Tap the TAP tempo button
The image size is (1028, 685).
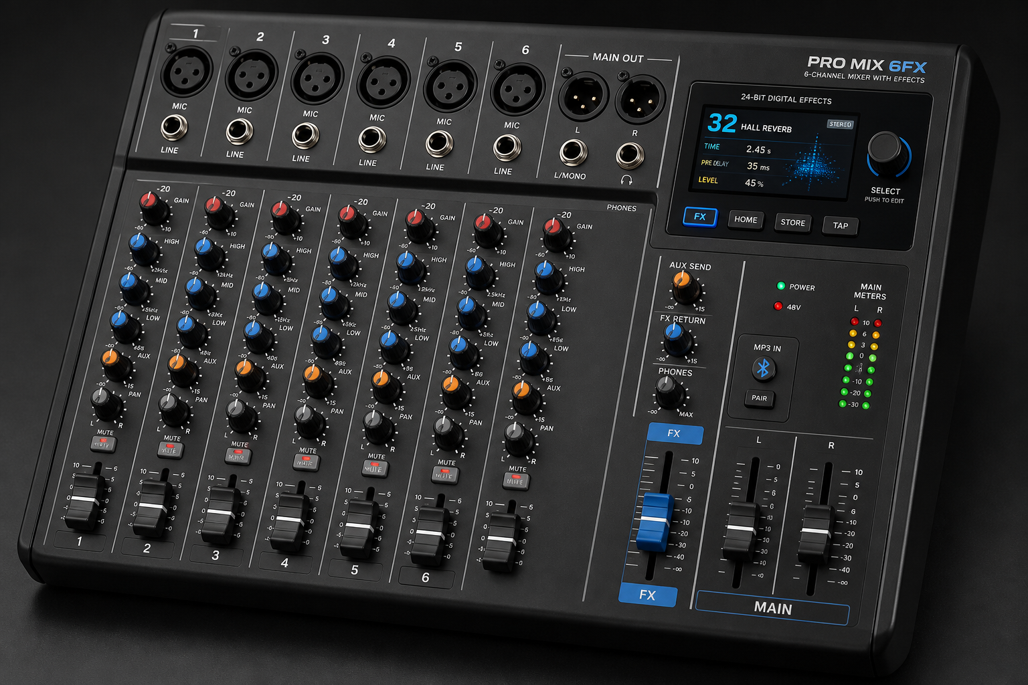[x=840, y=225]
